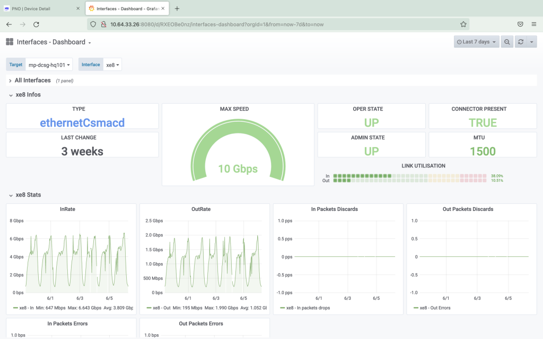Viewport: 543px width, 339px height.
Task: Bookmark this page with the star
Action: pos(463,24)
